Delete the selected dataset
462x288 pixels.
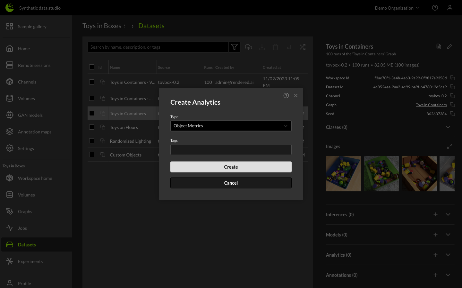pos(275,47)
